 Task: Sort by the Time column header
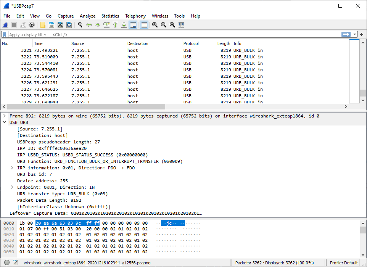point(51,43)
